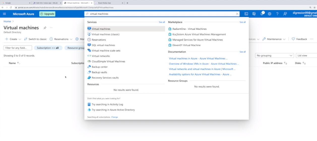Click the Upgrade button

pyautogui.click(x=47, y=14)
